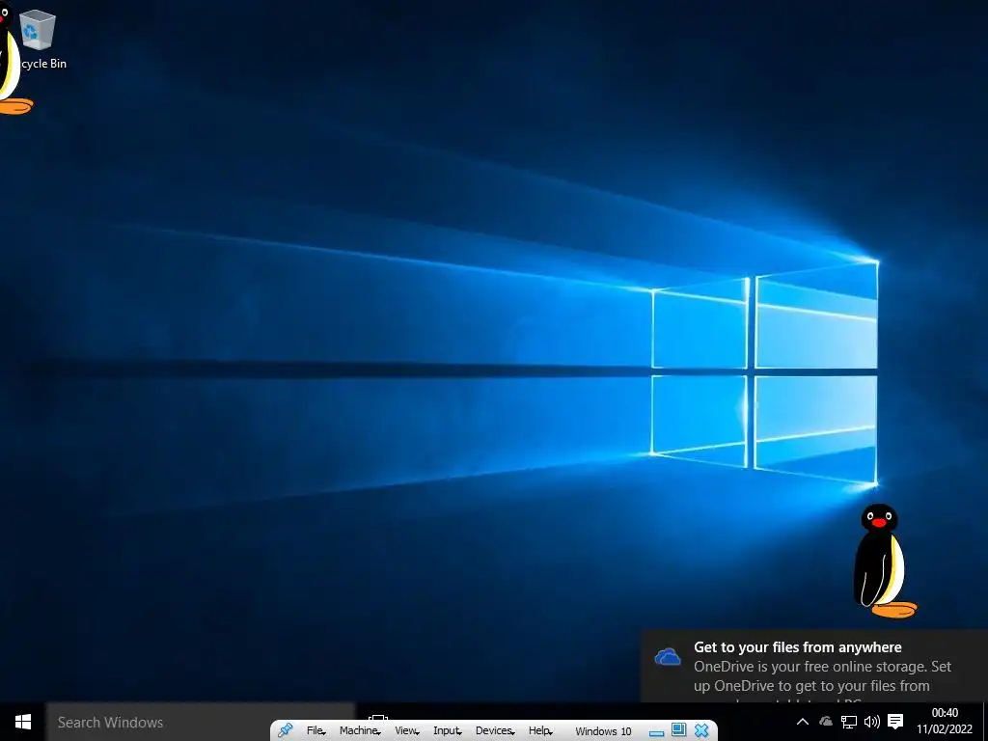Show hidden system tray icons chevron
Screen dimensions: 988x741
[802, 722]
